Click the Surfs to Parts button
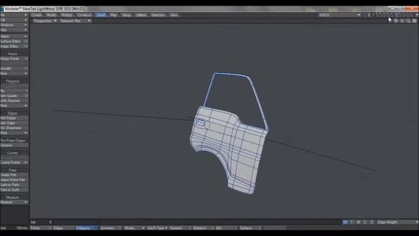Viewport: 419px width, 236px height. (x=14, y=185)
